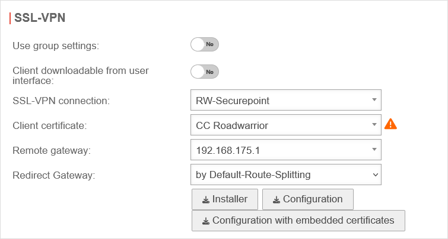Open the Redirect Gateway select box
Viewport: 448px width, 239px height.
point(285,175)
